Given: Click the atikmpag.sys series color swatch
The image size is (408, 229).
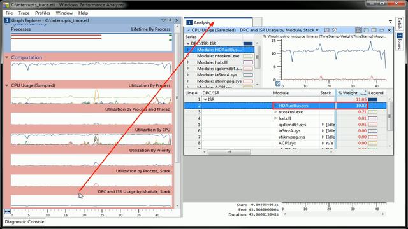Looking at the screenshot, I should (x=248, y=81).
